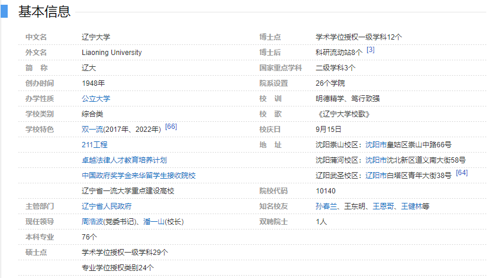Open reference footnote [64]
The width and height of the screenshot is (491, 278).
(x=462, y=173)
